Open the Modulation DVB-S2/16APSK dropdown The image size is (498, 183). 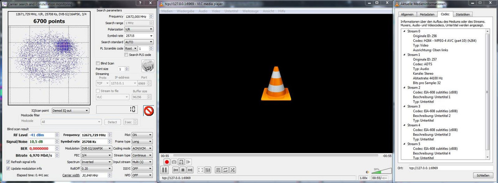click(x=96, y=148)
